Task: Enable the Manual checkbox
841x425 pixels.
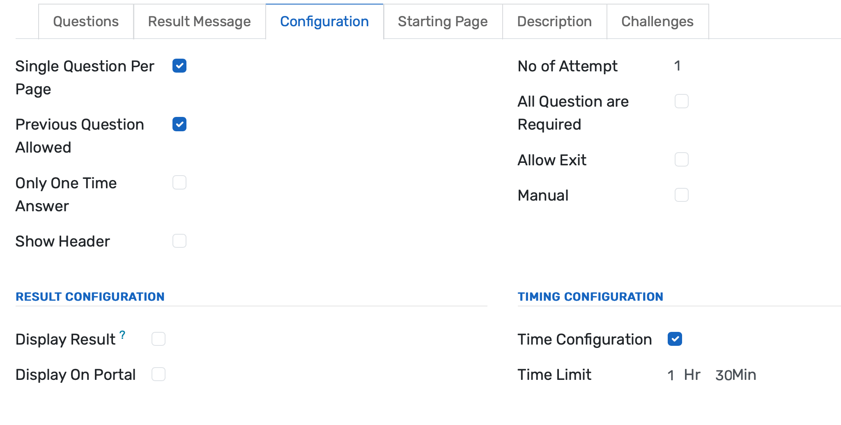Action: tap(682, 195)
